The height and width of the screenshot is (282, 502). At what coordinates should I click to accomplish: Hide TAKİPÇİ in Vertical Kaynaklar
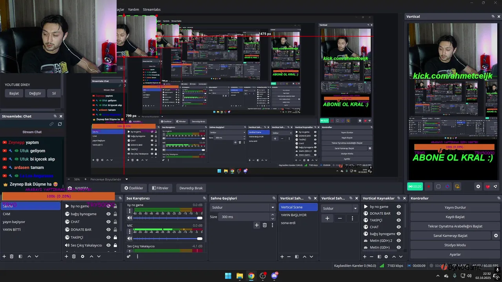coord(398,220)
